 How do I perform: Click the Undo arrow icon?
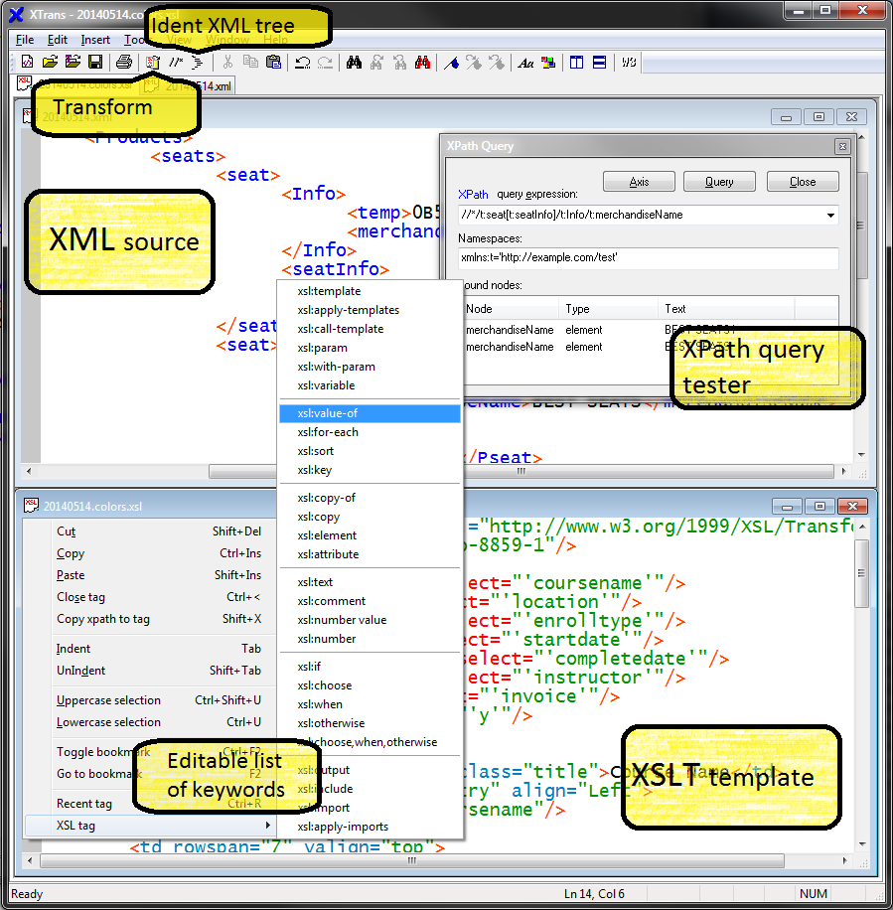[303, 63]
